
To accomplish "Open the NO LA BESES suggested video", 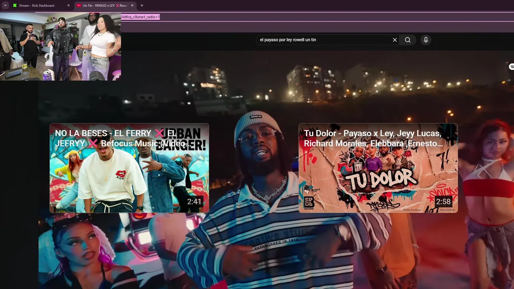I will point(129,168).
